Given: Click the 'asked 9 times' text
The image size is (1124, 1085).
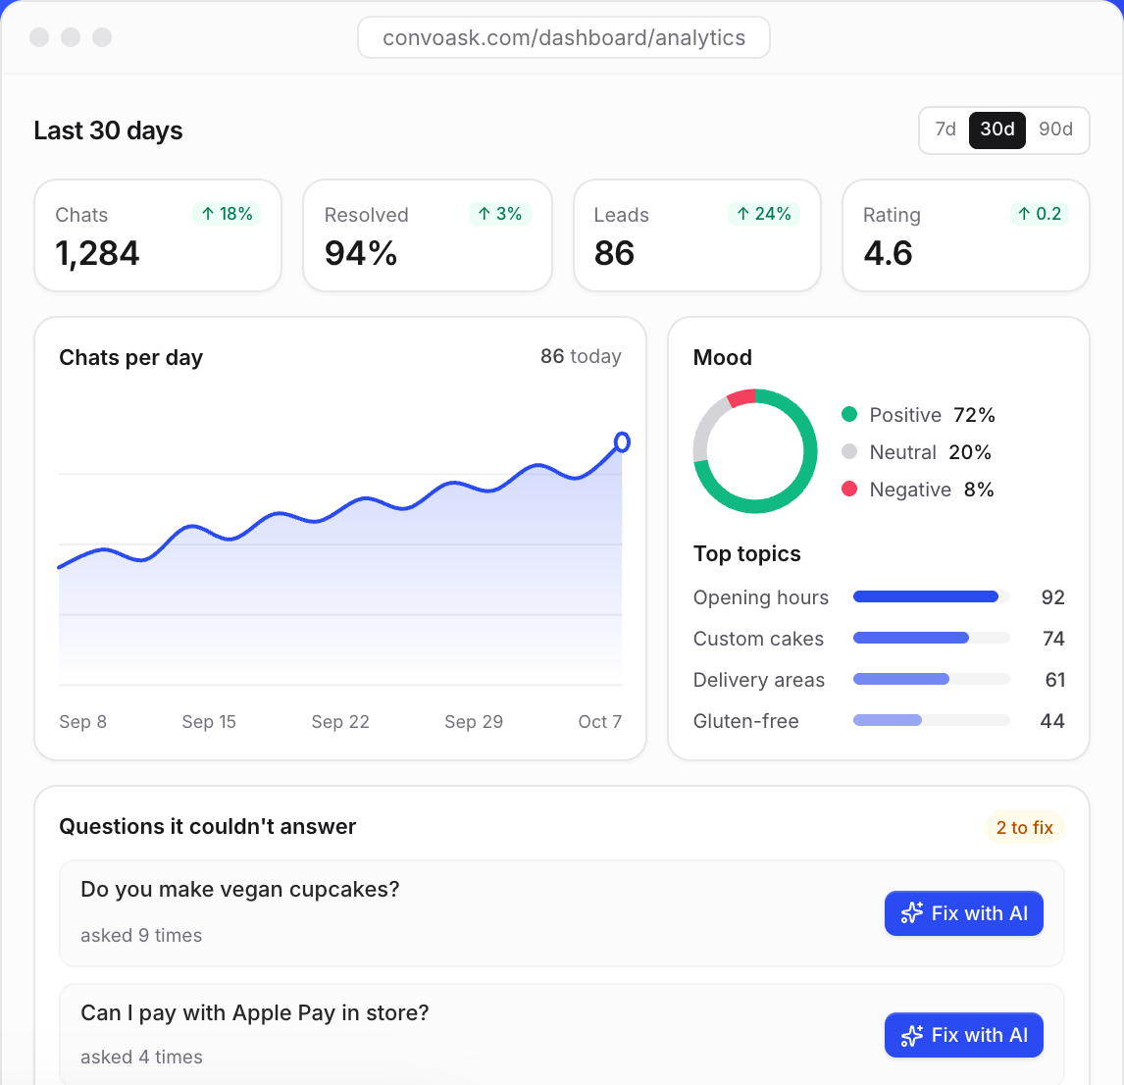Looking at the screenshot, I should pyautogui.click(x=141, y=935).
